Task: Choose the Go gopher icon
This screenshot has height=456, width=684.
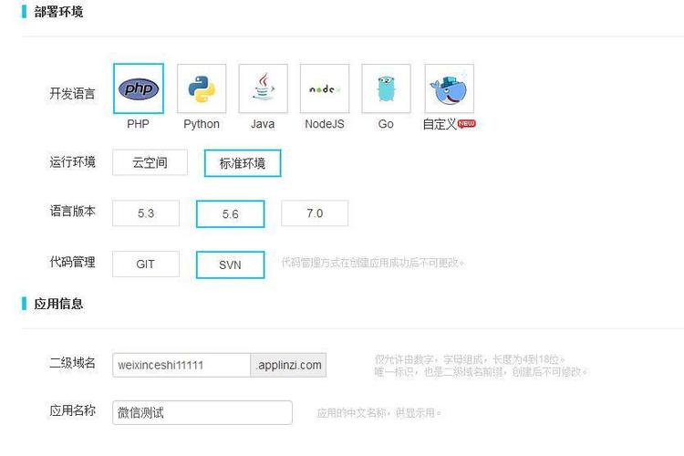Action: (x=386, y=88)
